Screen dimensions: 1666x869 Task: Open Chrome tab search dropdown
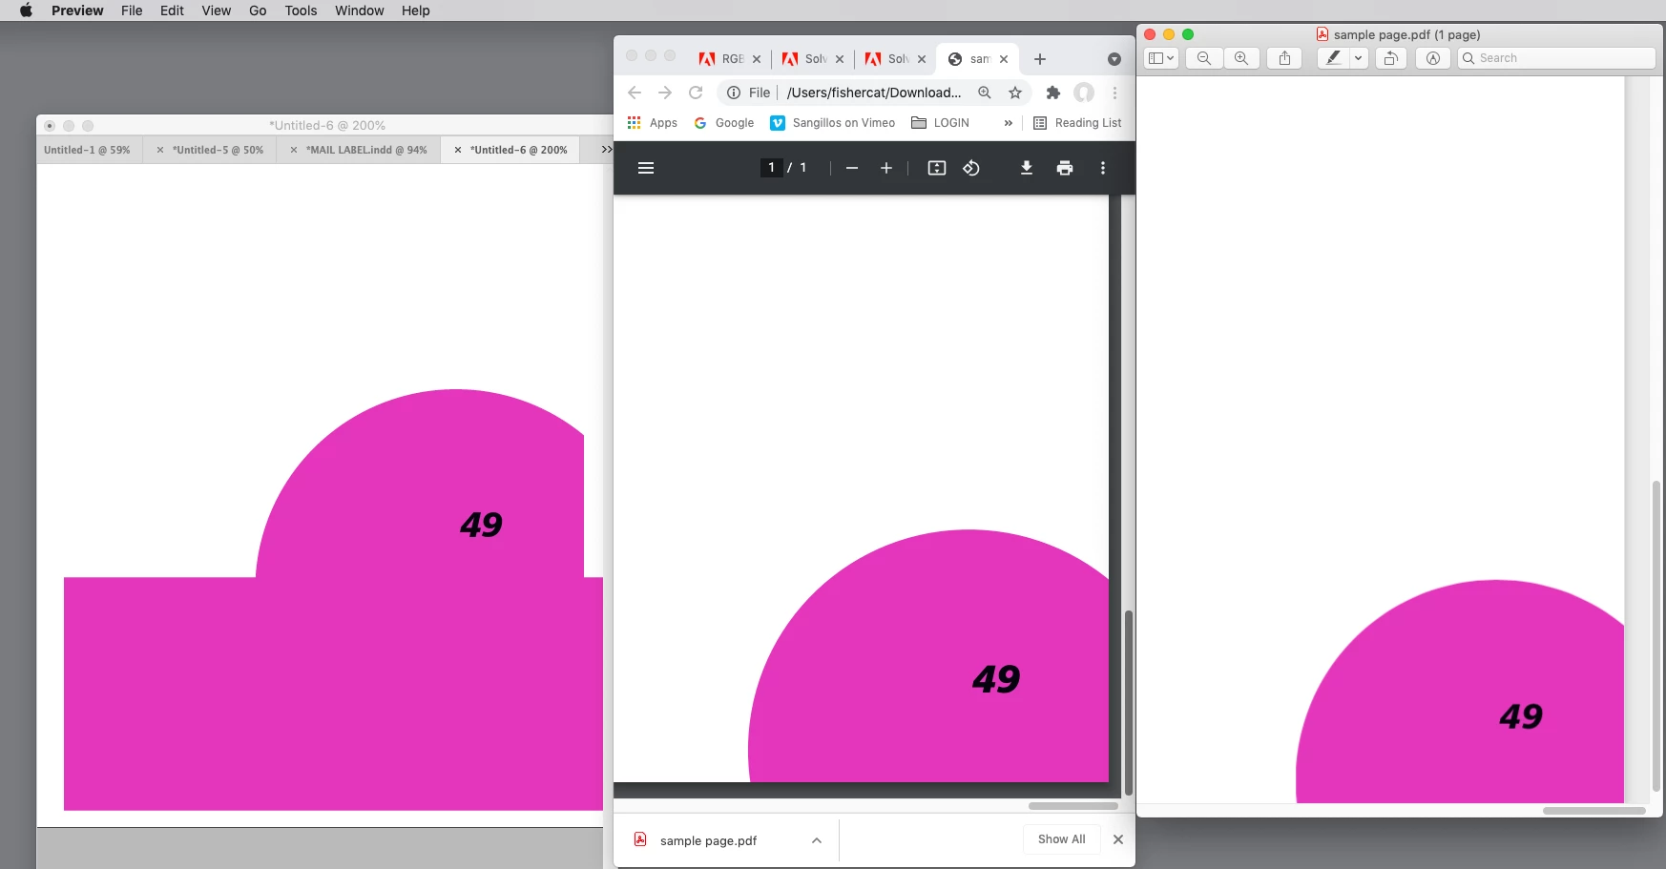click(1114, 59)
